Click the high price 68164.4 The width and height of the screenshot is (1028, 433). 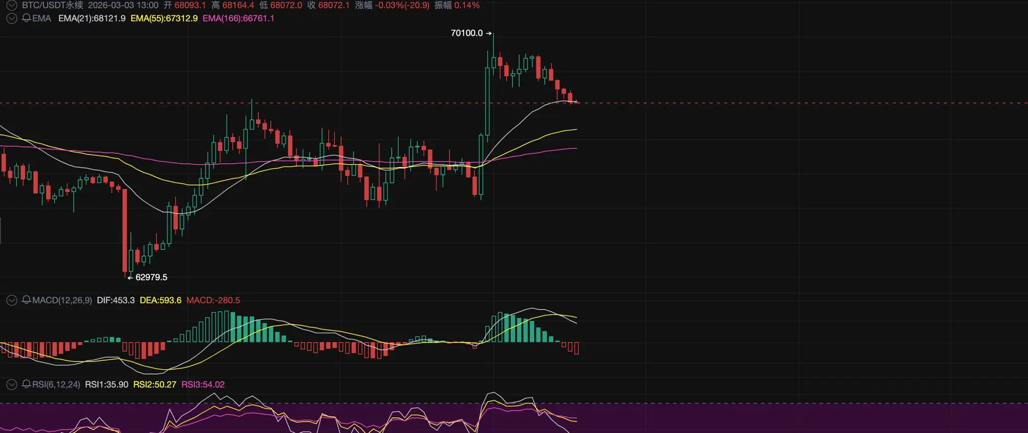point(238,5)
